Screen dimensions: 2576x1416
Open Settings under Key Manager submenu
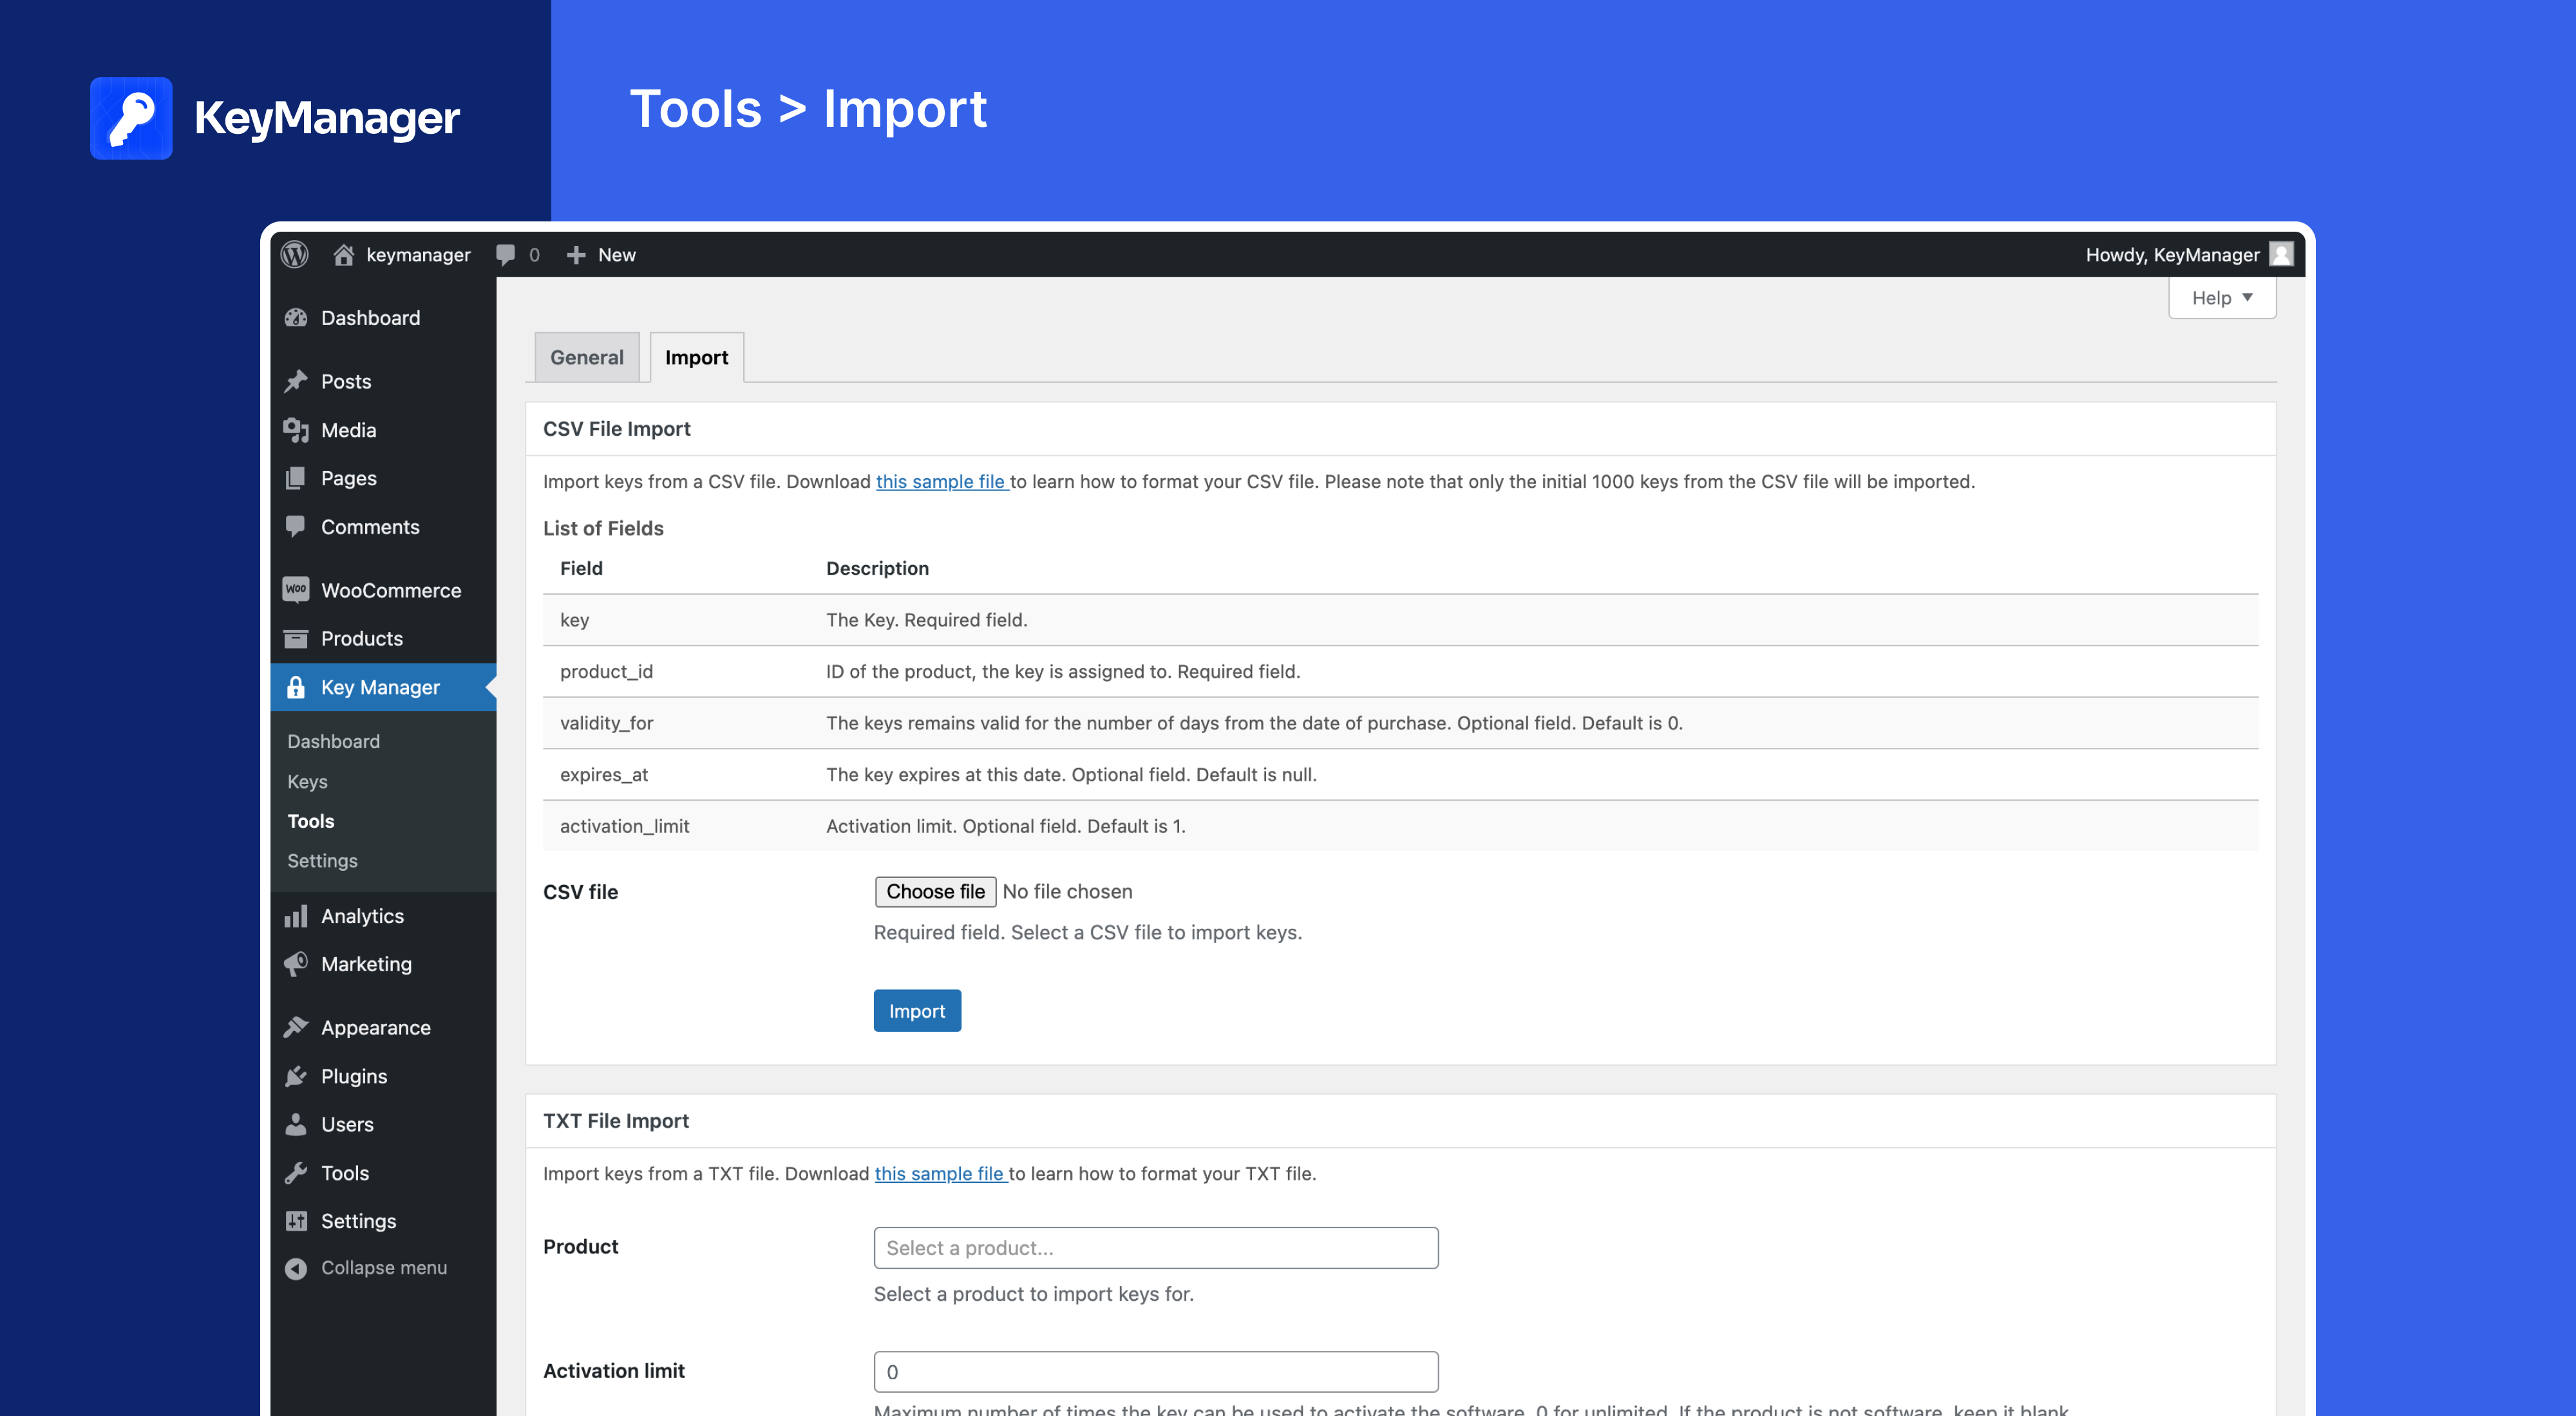[322, 861]
